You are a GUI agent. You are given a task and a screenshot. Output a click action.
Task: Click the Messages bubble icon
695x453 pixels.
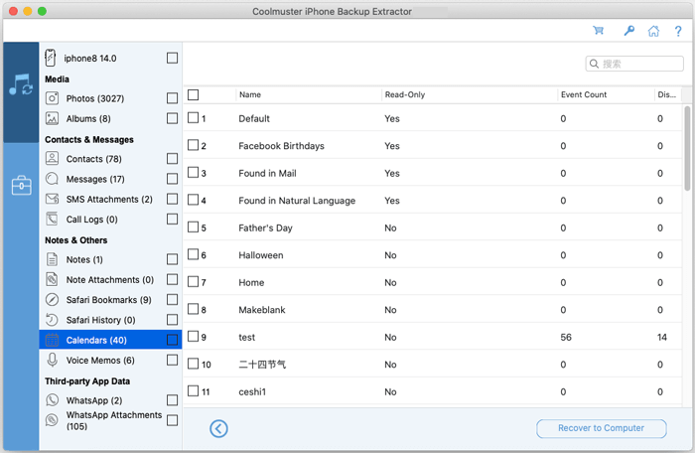coord(52,179)
